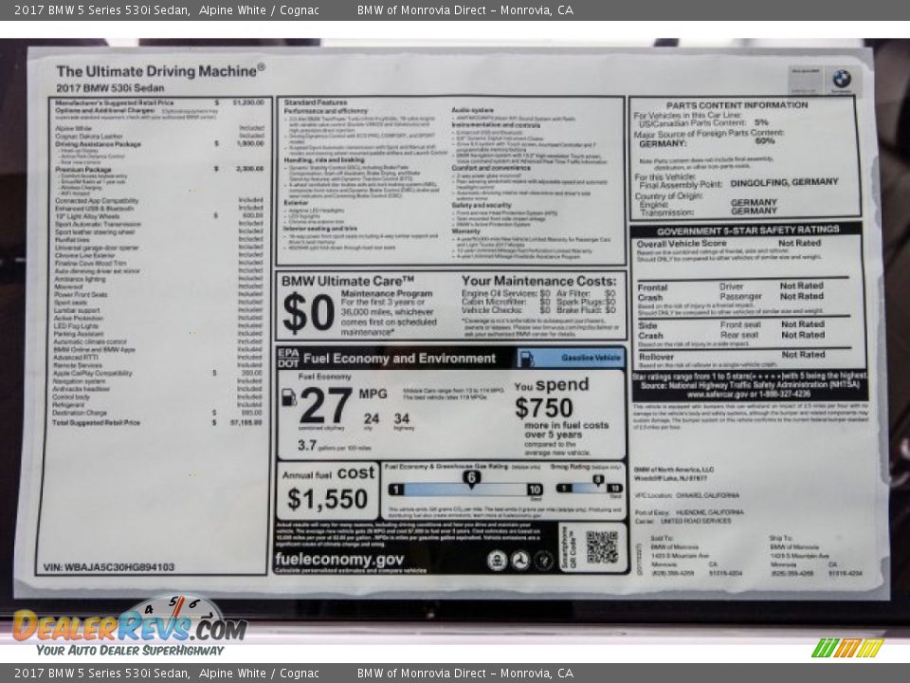Click the pump icon next to Gasoline Vehicle
Screen dimensions: 910x683
coord(526,358)
